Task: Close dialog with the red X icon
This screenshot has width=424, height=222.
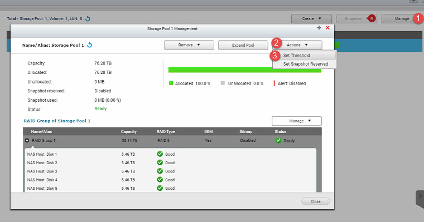Action: pyautogui.click(x=327, y=28)
